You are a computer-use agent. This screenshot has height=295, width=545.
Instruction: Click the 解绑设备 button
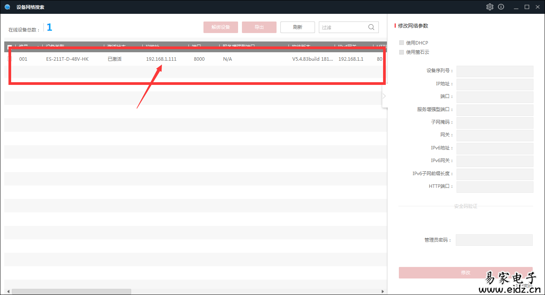[221, 27]
